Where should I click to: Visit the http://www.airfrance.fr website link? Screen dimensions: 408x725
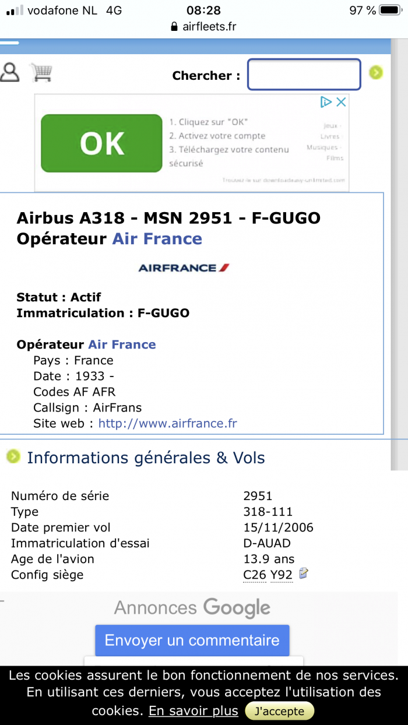tap(167, 423)
